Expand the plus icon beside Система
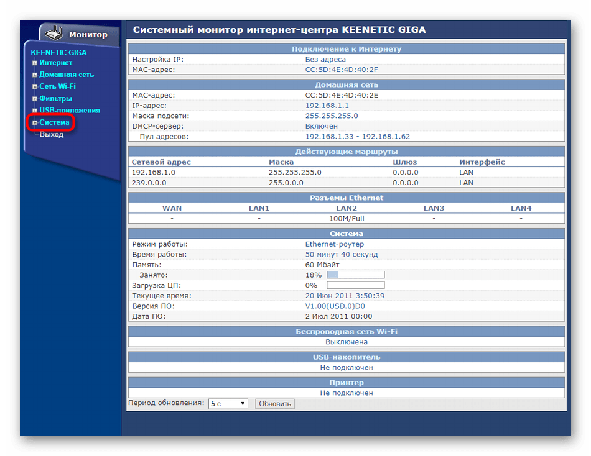This screenshot has width=591, height=456. click(x=35, y=122)
